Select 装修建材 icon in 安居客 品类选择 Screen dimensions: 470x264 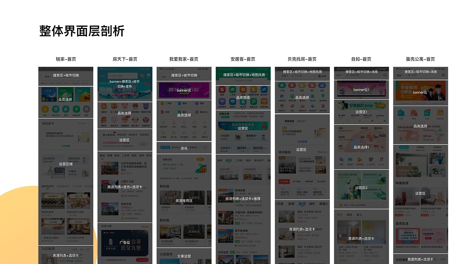pos(222,101)
